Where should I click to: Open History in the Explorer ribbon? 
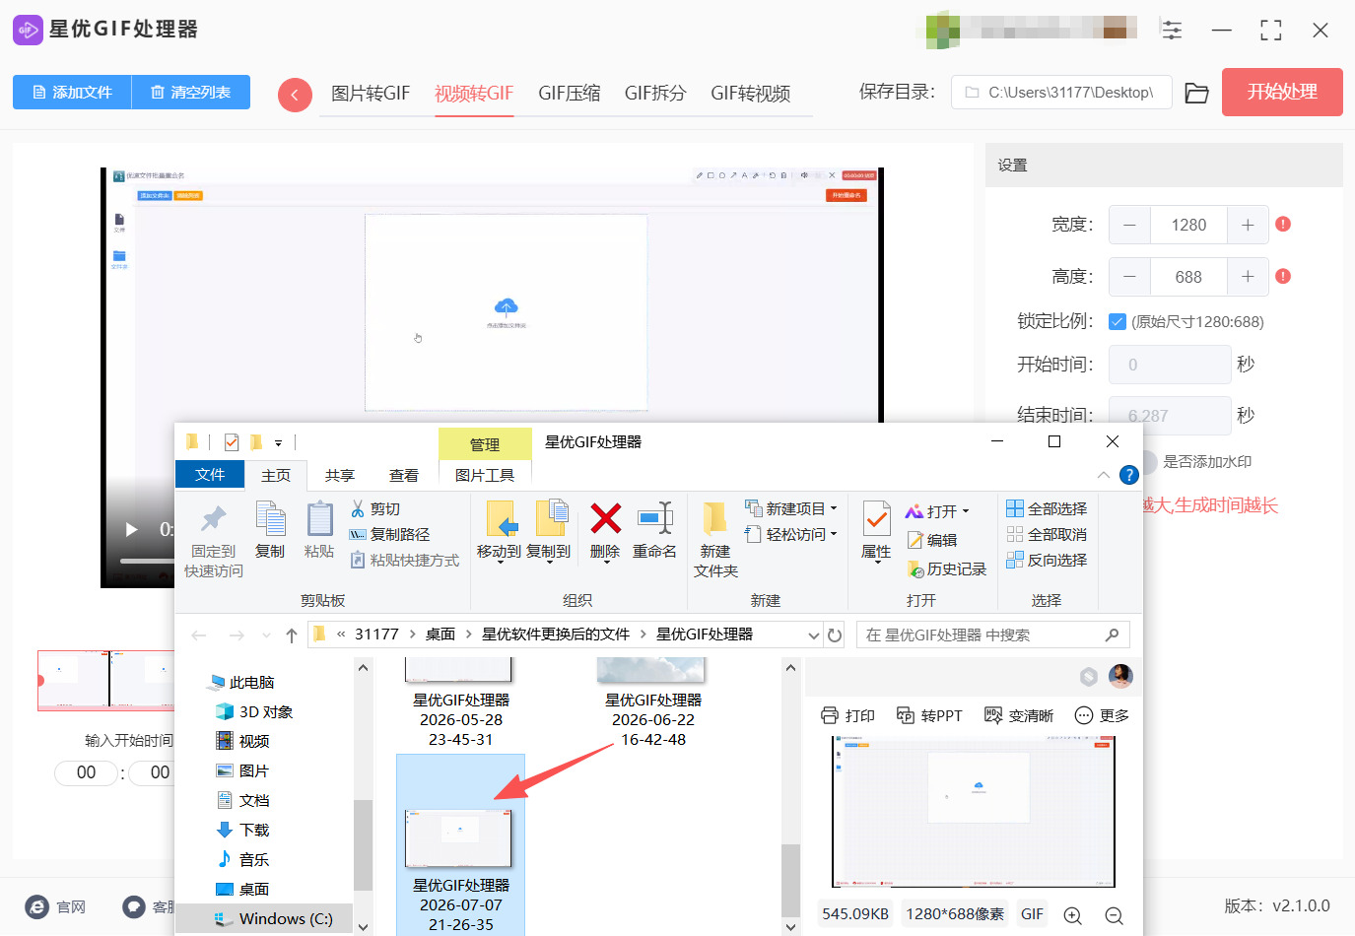point(947,568)
